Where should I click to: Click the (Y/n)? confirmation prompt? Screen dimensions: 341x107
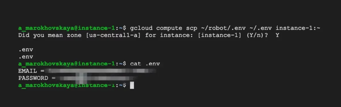coord(253,35)
